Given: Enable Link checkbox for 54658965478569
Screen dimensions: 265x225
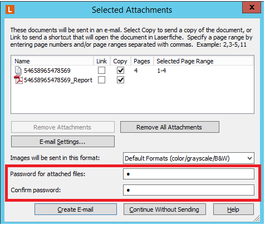Looking at the screenshot, I should tap(101, 71).
